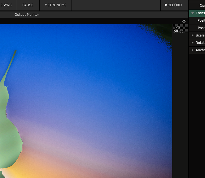Select the Transform section header label
The height and width of the screenshot is (178, 205).
point(200,13)
